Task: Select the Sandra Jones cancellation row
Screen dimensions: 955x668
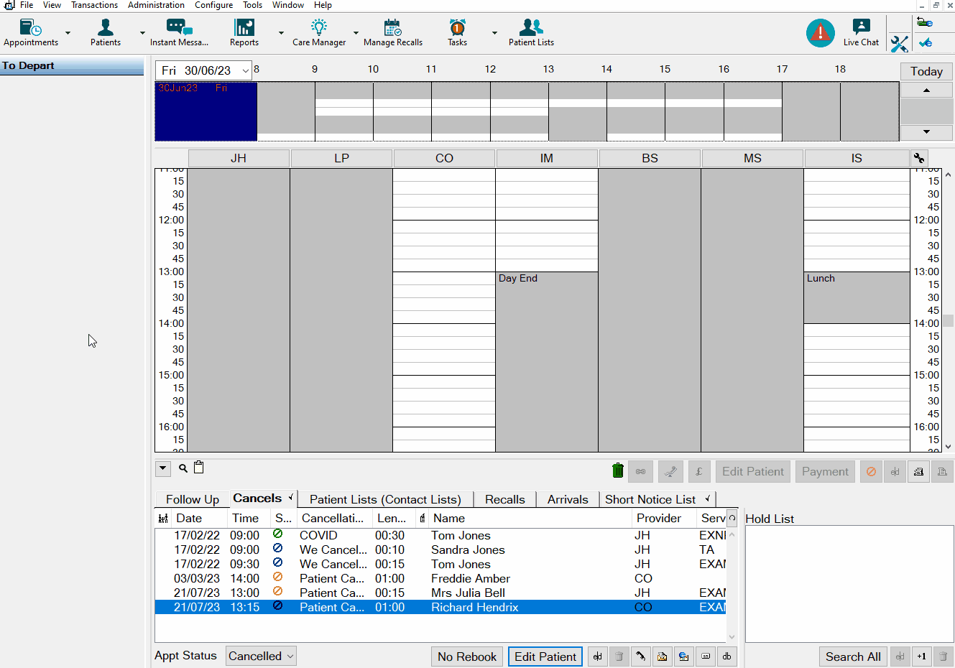Action: 440,549
